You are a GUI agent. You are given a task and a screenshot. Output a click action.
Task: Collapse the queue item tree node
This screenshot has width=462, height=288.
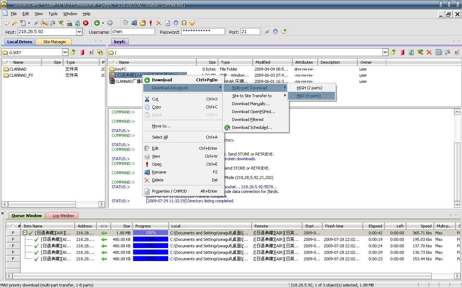[25, 233]
